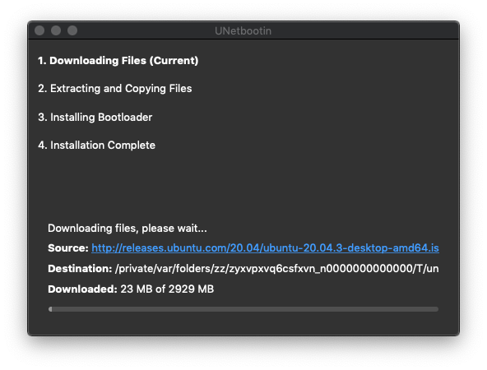Click the Destination label
This screenshot has height=370, width=487.
[80, 269]
